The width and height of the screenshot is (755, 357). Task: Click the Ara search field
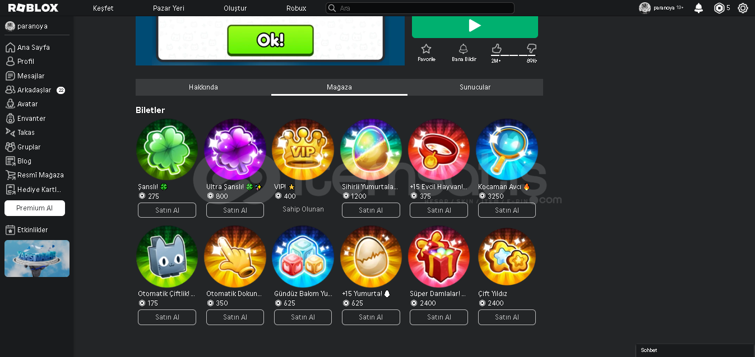(420, 8)
